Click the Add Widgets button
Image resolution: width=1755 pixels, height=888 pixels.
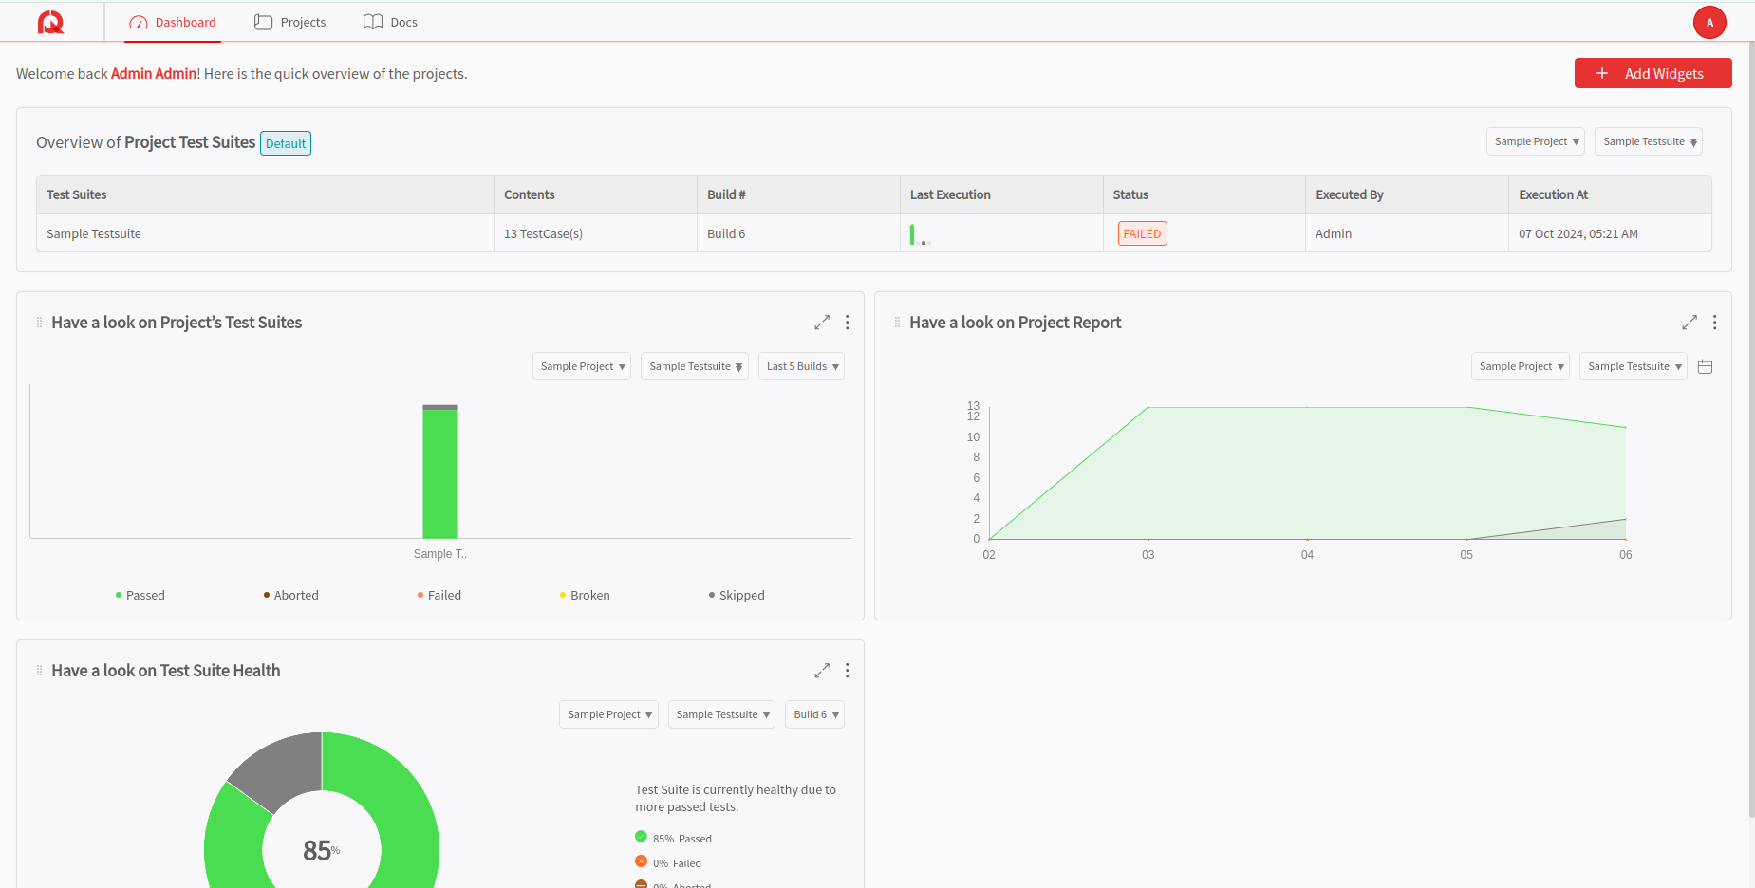(1652, 73)
